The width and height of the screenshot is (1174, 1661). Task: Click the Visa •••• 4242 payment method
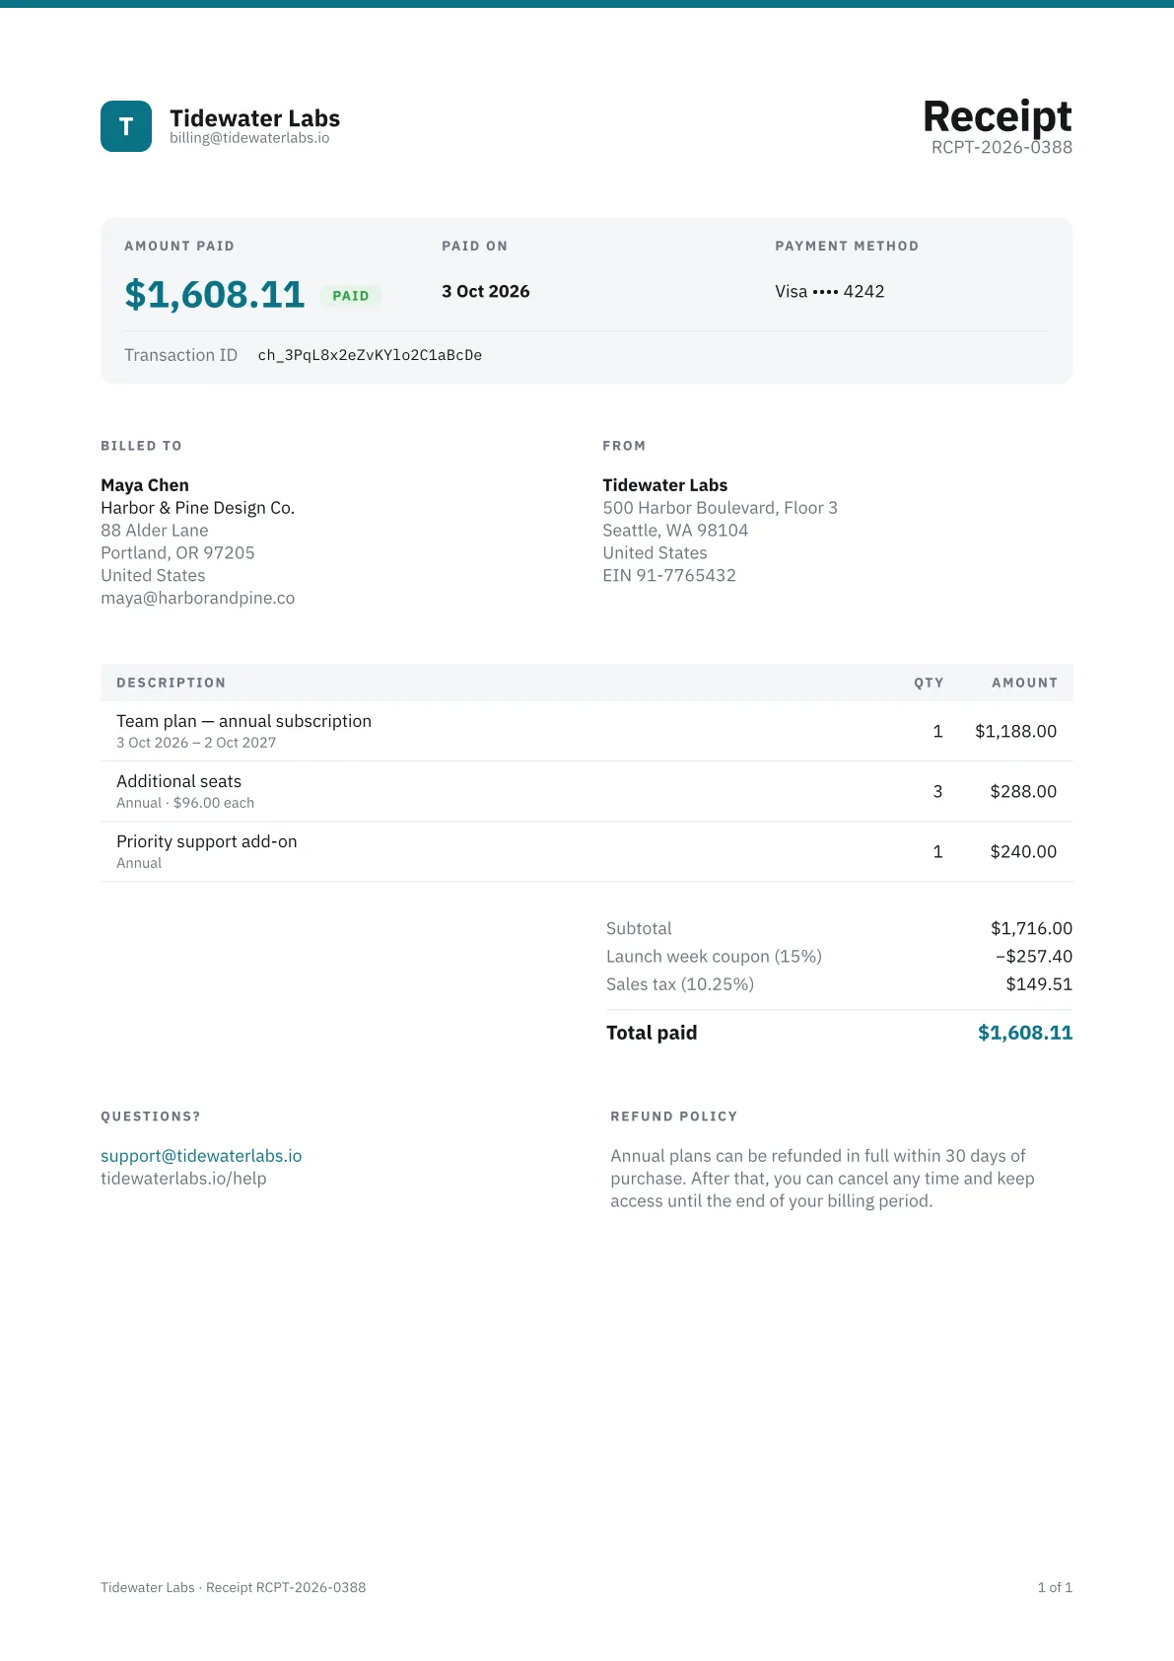click(830, 291)
